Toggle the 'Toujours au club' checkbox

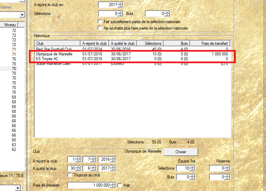[x=70, y=175]
